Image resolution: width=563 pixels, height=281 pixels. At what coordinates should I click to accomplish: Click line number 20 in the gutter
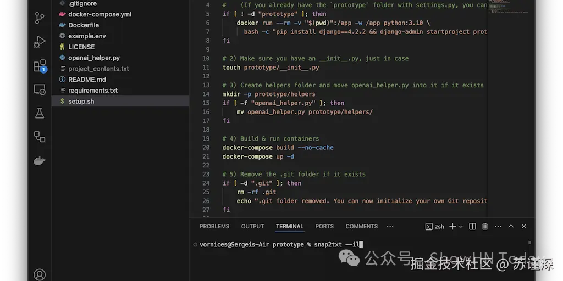(x=206, y=148)
